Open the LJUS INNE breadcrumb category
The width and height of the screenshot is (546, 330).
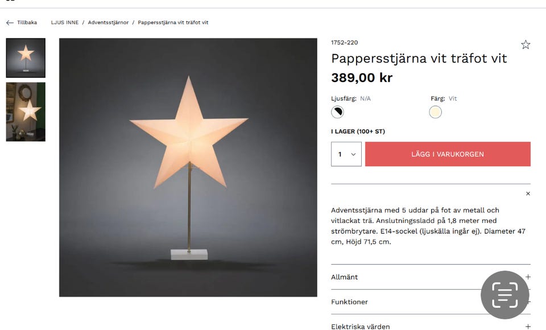tap(64, 22)
